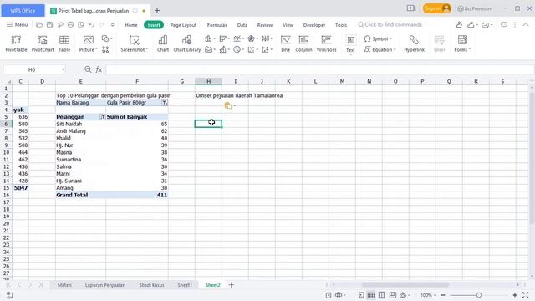Insert a PivotChart
Image resolution: width=535 pixels, height=301 pixels.
point(43,43)
